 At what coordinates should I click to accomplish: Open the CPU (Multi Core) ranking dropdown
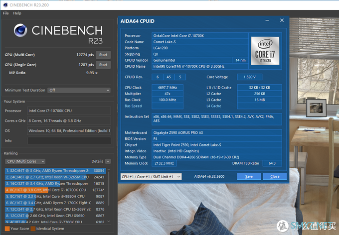pyautogui.click(x=25, y=161)
